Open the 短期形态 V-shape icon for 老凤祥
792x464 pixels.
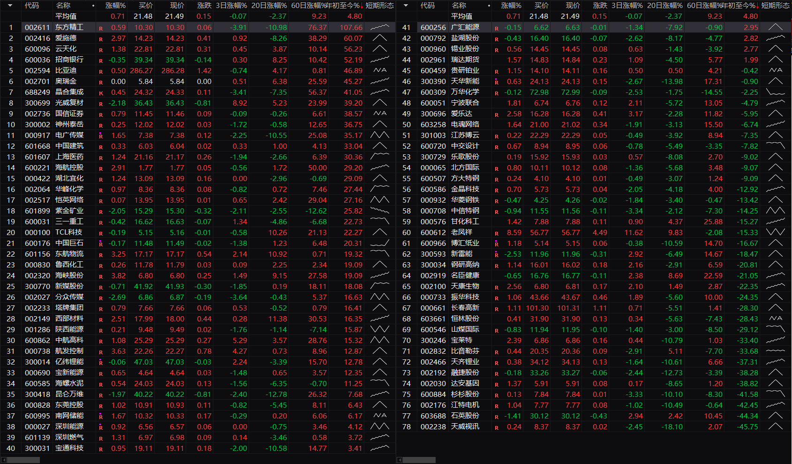tap(776, 232)
